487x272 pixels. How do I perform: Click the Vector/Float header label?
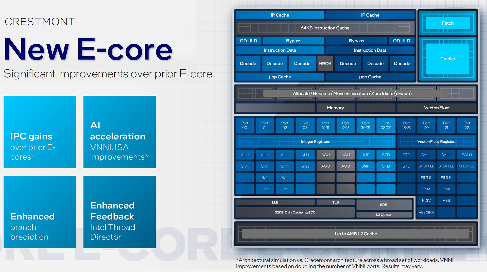tap(437, 108)
